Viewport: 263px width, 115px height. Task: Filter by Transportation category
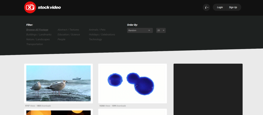[35, 44]
